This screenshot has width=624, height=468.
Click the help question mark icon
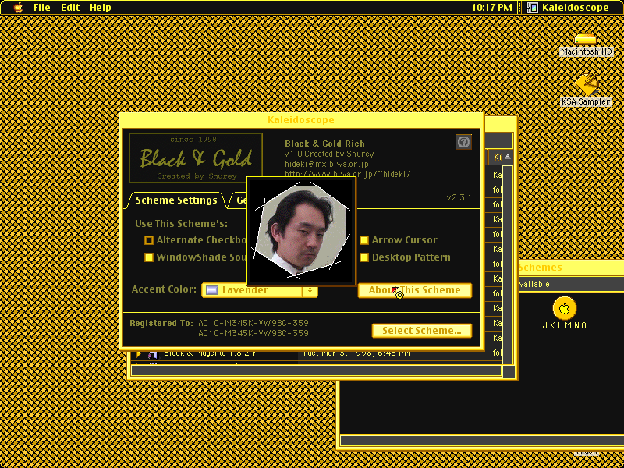click(463, 142)
